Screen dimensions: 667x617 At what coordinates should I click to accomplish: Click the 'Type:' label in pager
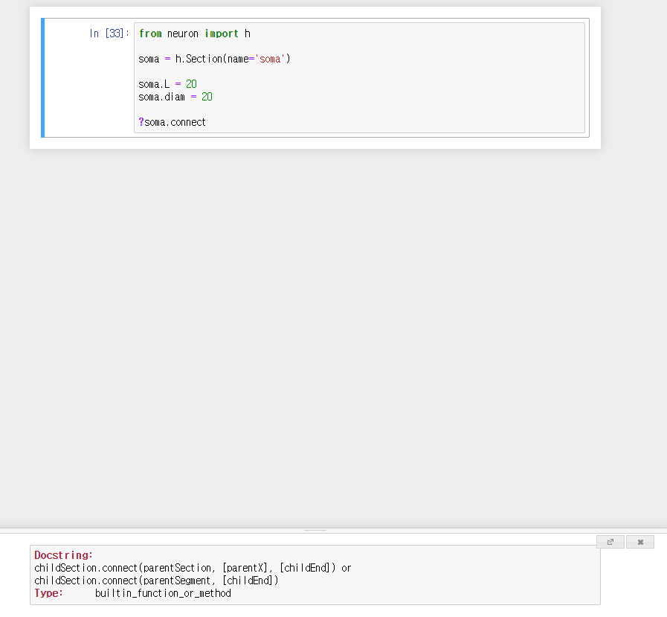49,593
